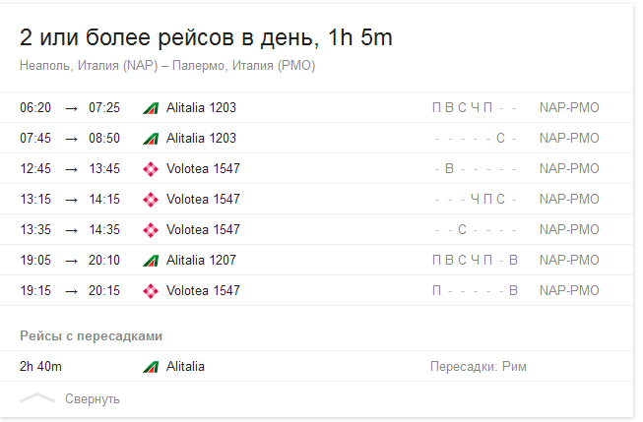643x422 pixels.
Task: Click Alitalia logo in connecting flights row
Action: 151,367
